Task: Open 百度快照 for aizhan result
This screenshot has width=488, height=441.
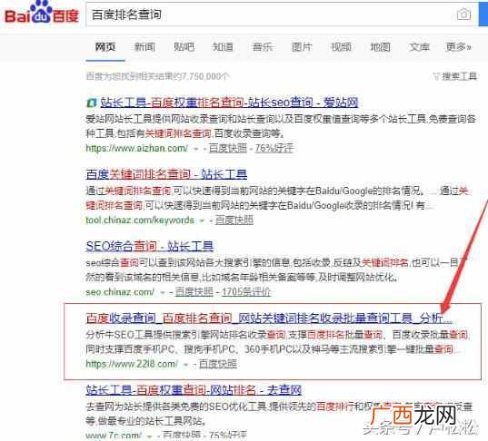Action: pyautogui.click(x=227, y=148)
